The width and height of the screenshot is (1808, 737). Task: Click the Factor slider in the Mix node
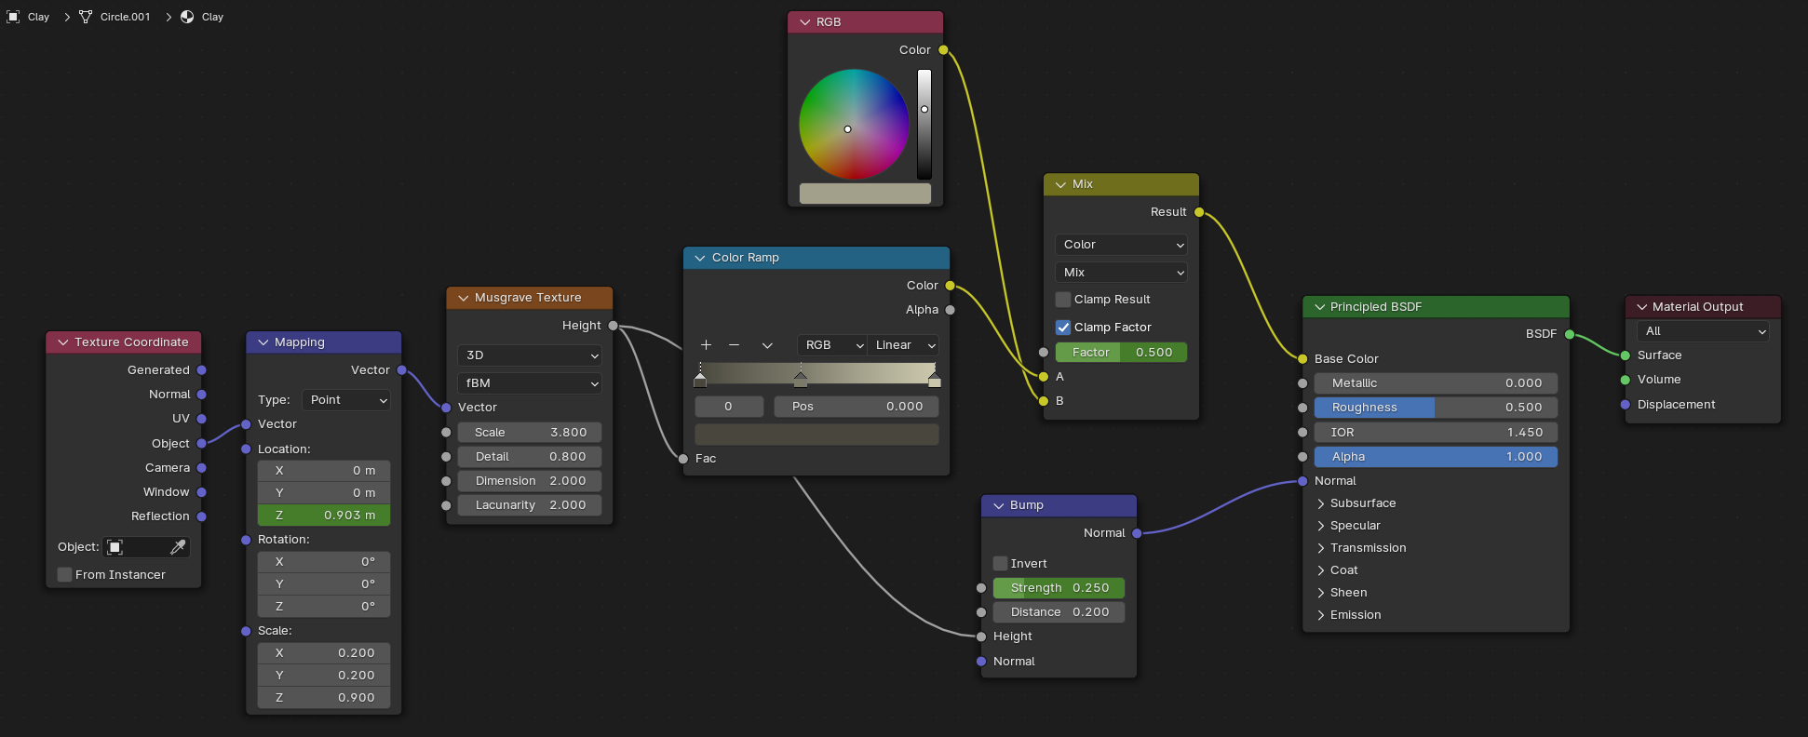[x=1122, y=353]
